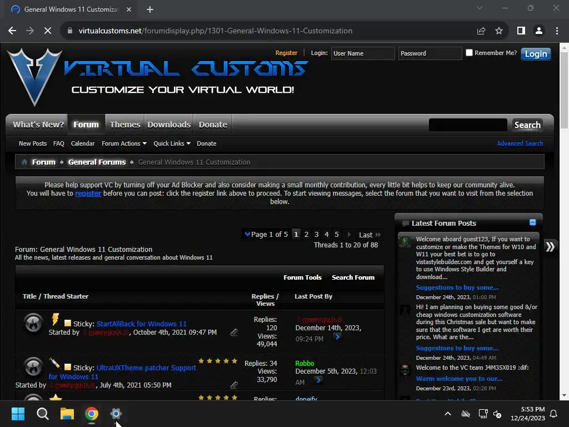Stop loading the page with the X icon
The width and height of the screenshot is (569, 427).
tap(48, 31)
